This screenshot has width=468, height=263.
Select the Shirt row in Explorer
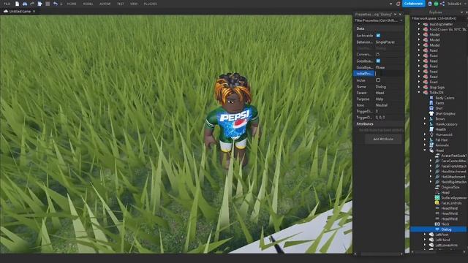pos(439,108)
